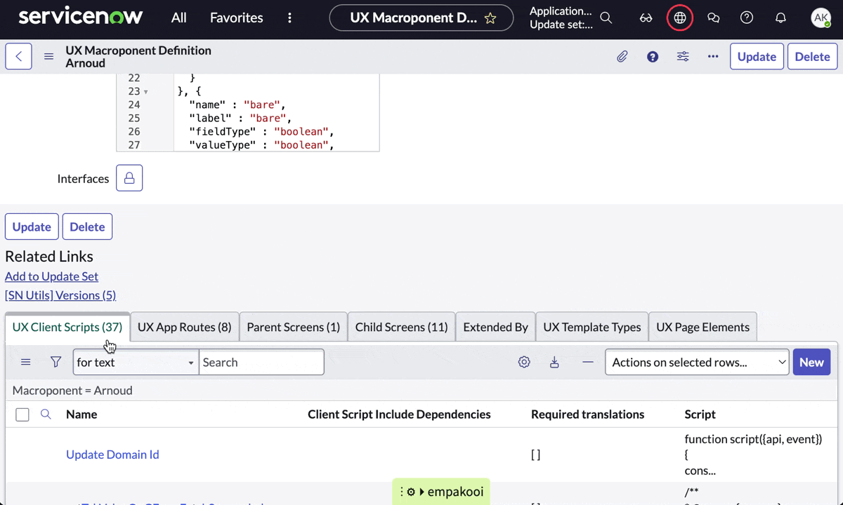
Task: Click the list export download icon
Action: pos(554,362)
